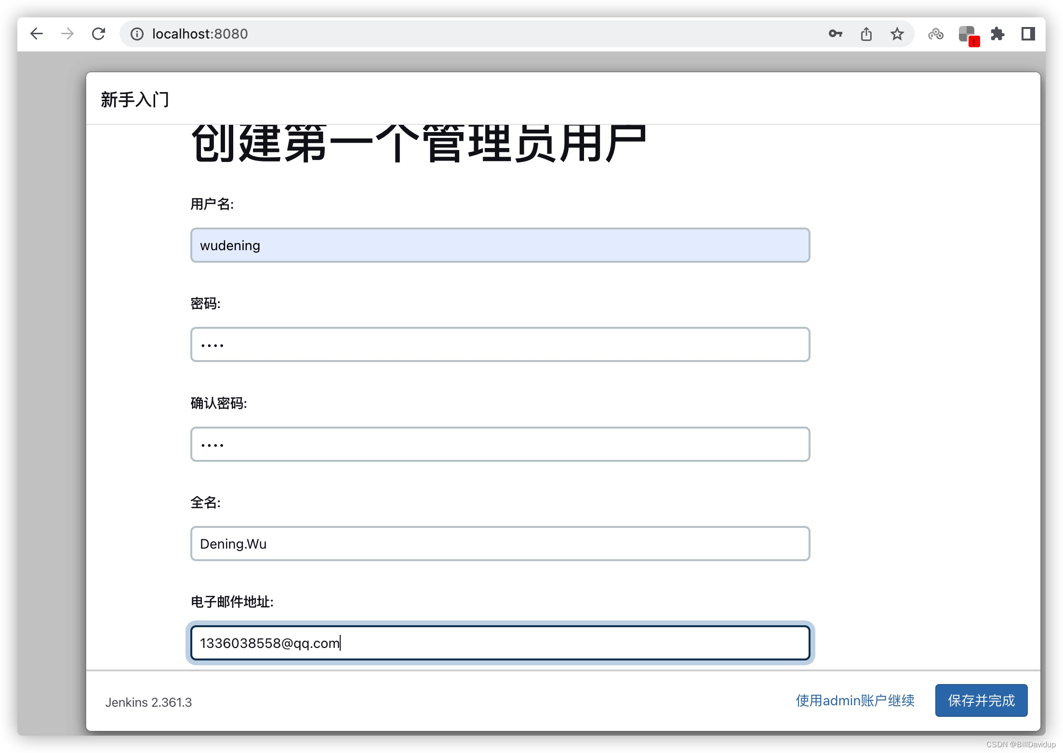
Task: Click the 电子邮件地址: label
Action: click(232, 602)
